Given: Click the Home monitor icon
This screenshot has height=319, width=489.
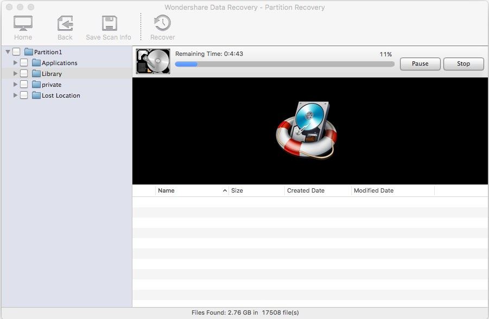Looking at the screenshot, I should click(x=23, y=23).
